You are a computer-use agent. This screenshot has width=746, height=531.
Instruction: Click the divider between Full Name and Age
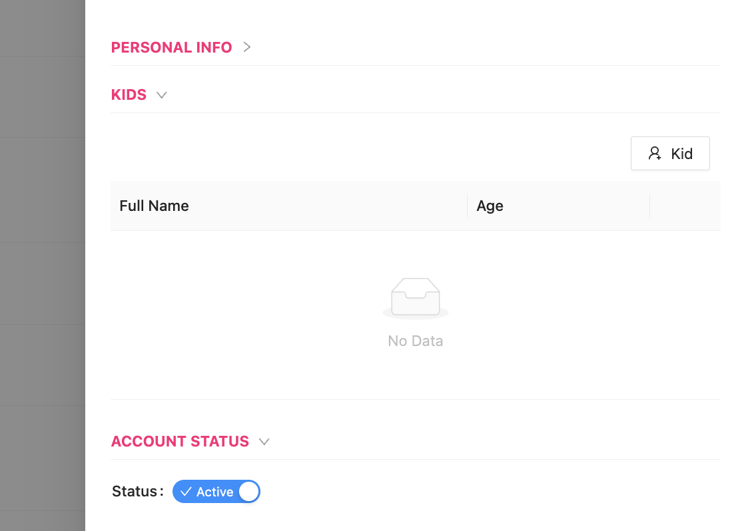468,206
